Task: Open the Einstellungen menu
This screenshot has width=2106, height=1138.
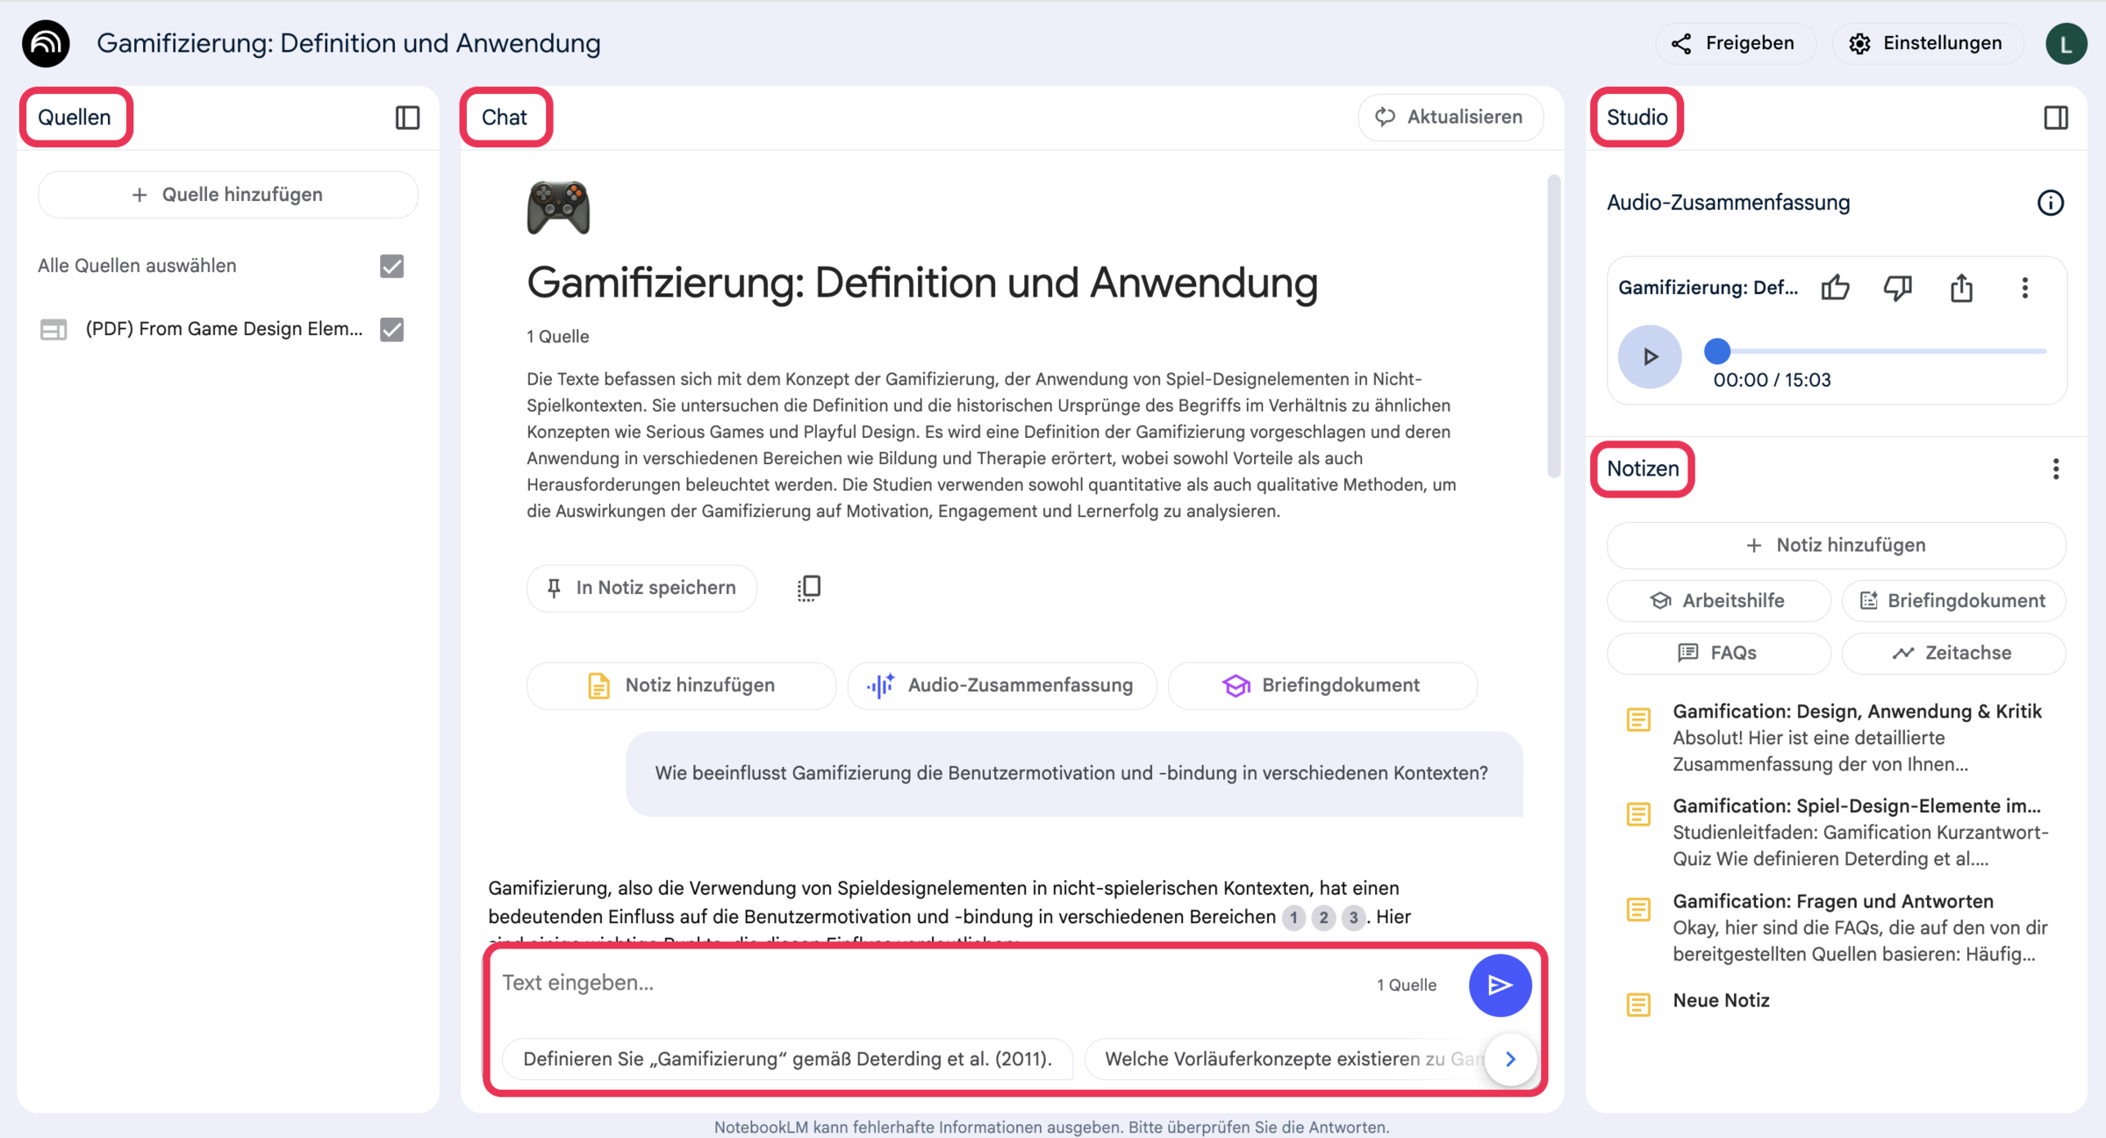Action: point(1927,44)
